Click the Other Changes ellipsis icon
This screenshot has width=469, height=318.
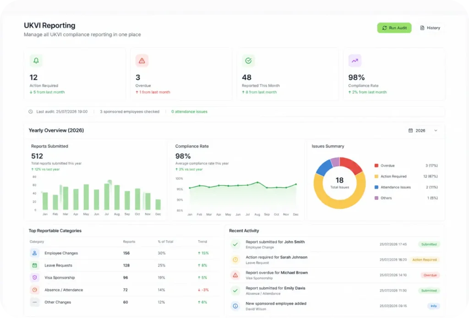pos(35,302)
